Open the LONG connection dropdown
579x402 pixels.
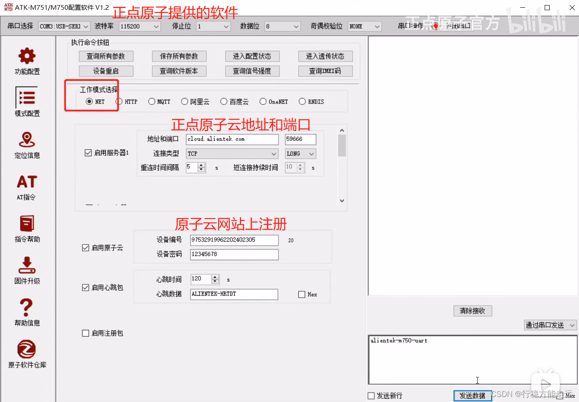coord(301,154)
